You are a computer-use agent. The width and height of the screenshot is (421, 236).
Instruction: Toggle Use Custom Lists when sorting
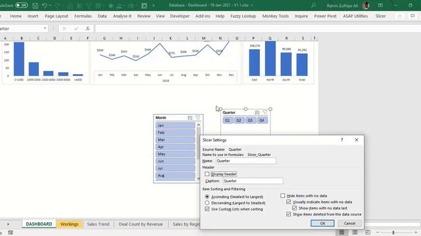(207, 209)
